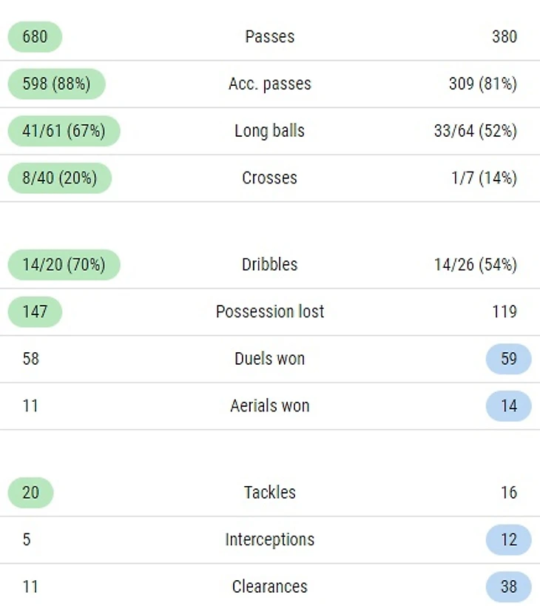Viewport: 540px width, 606px height.
Task: Click the Aerials won label
Action: point(269,406)
